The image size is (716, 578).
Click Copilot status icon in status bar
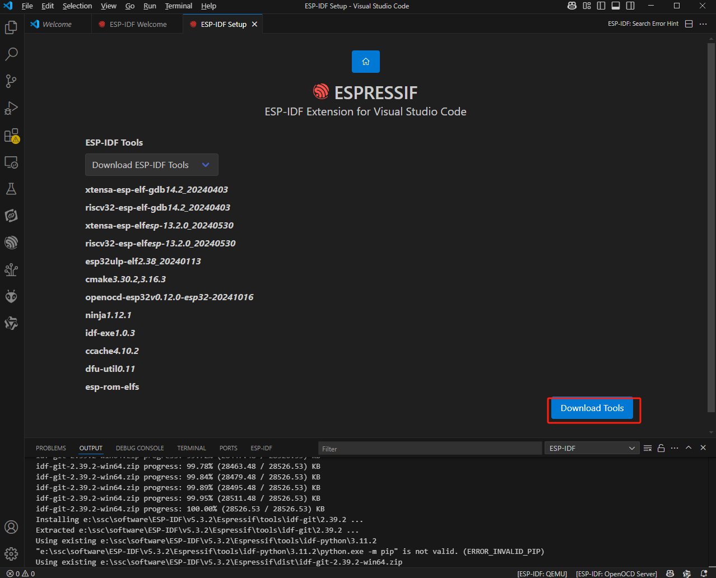[x=669, y=574]
